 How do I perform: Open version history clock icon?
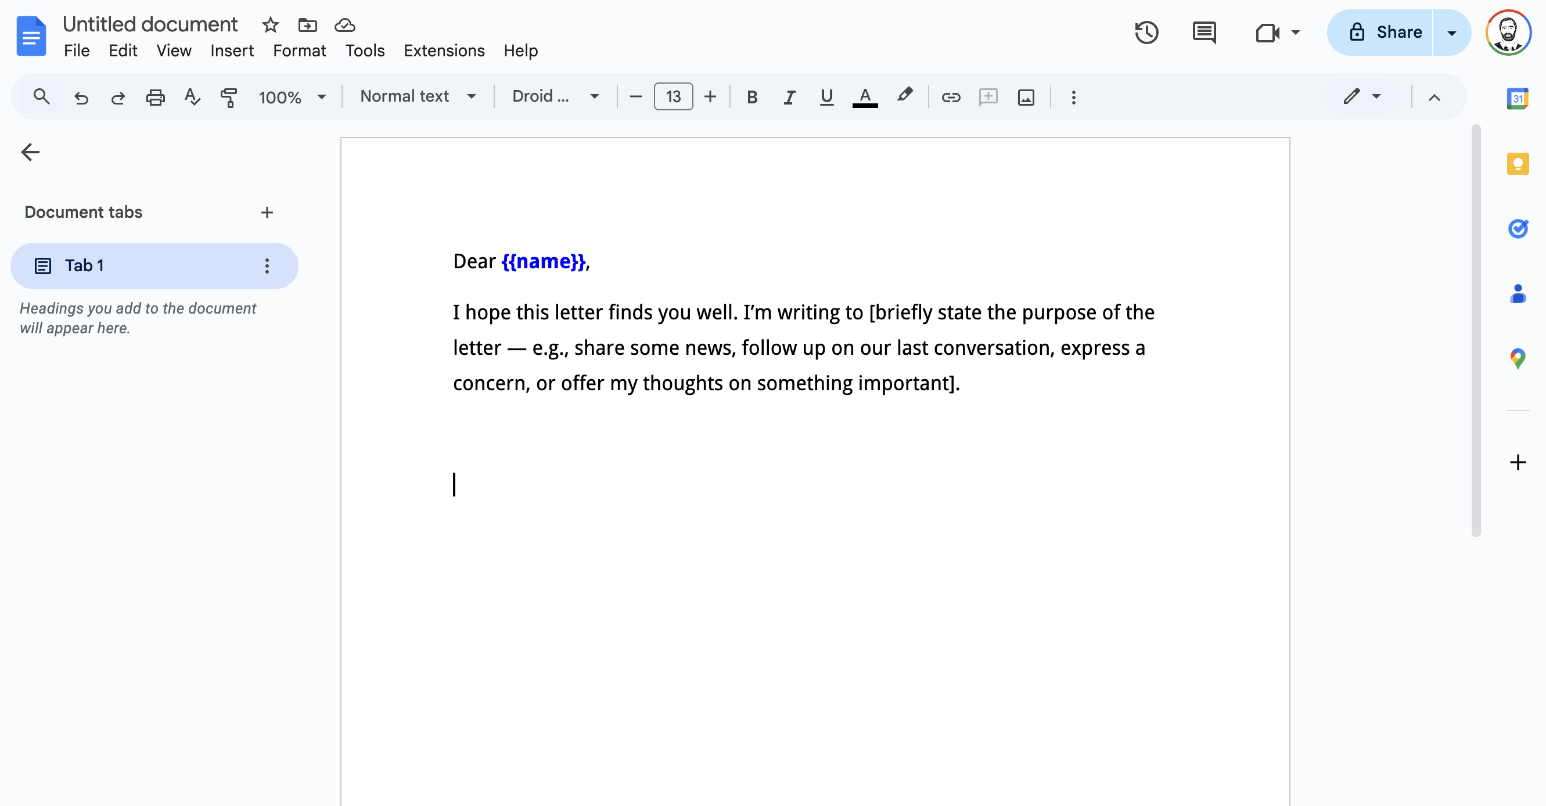coord(1146,33)
